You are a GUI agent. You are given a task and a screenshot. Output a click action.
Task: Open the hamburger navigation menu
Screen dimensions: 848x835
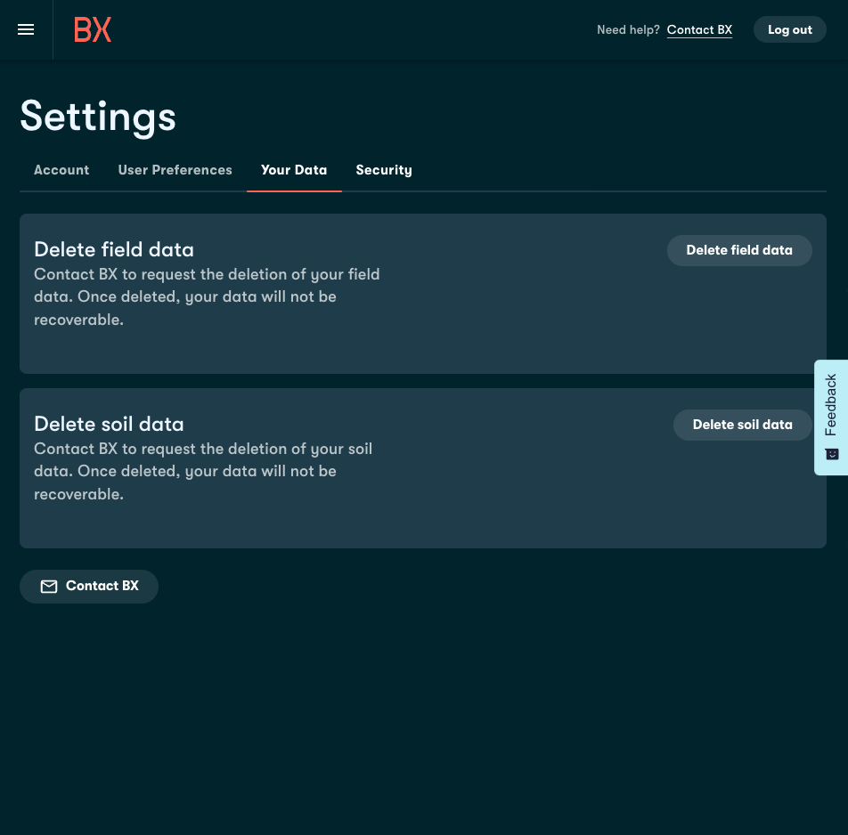point(26,29)
